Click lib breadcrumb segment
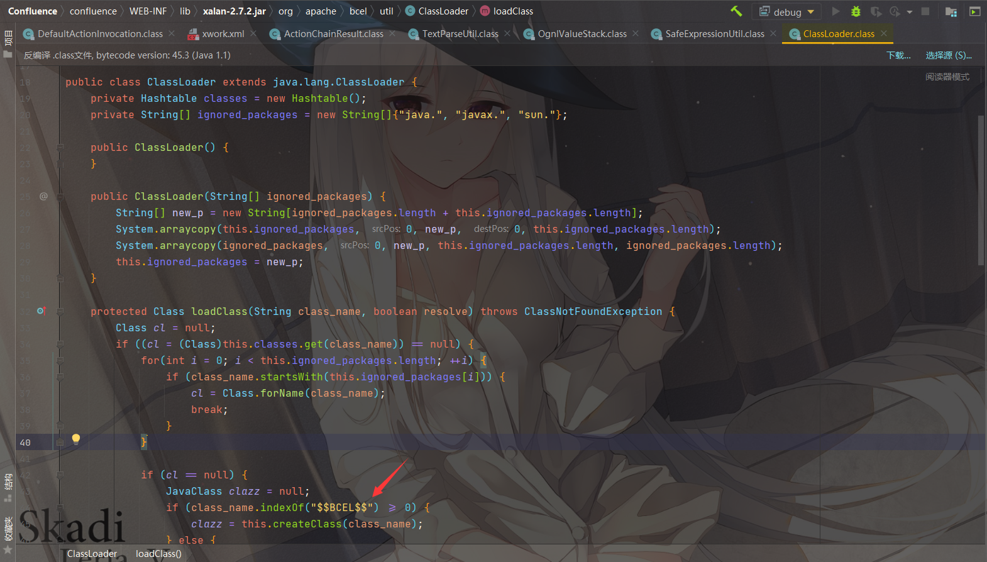Viewport: 987px width, 562px height. point(185,11)
